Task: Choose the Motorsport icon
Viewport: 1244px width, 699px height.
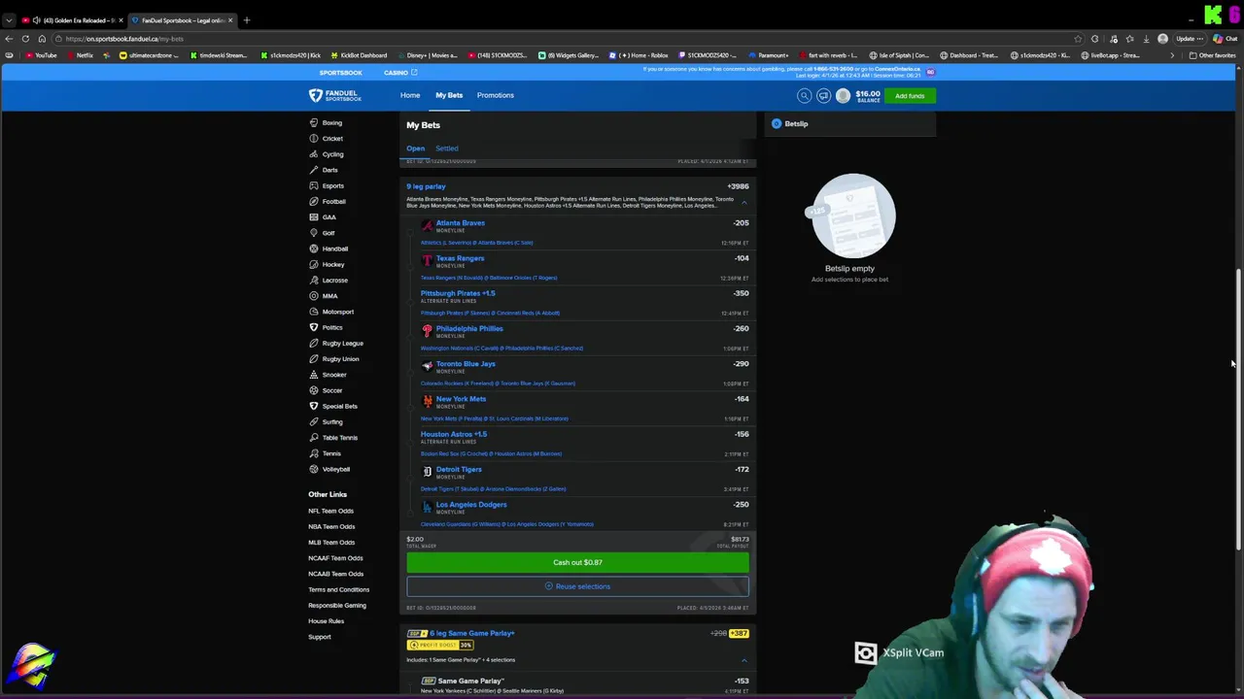Action: click(x=313, y=312)
